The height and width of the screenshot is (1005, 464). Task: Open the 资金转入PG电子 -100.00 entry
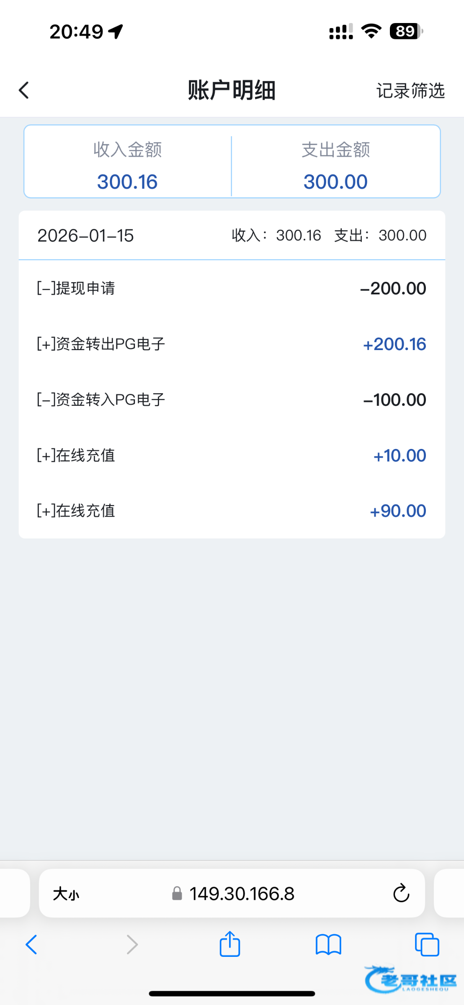click(x=232, y=399)
